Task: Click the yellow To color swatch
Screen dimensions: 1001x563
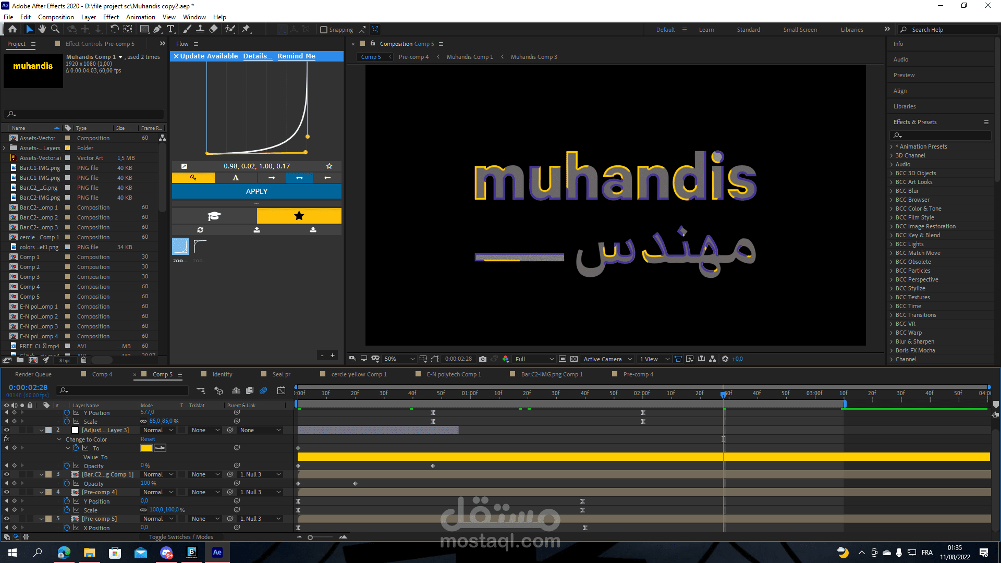Action: pyautogui.click(x=147, y=448)
